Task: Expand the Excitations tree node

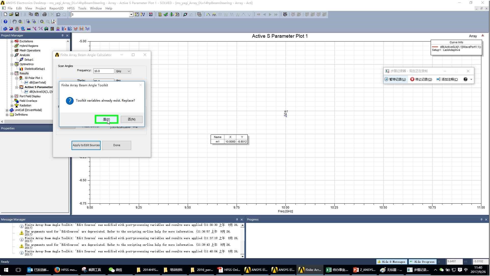Action: [12, 41]
